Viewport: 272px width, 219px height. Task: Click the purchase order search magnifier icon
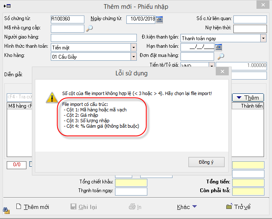[x=220, y=56]
